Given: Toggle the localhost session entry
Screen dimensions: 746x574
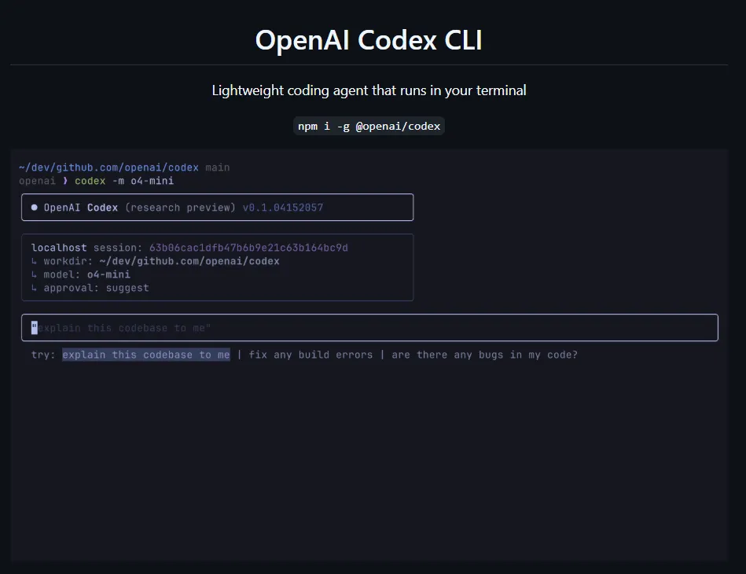Looking at the screenshot, I should click(187, 247).
